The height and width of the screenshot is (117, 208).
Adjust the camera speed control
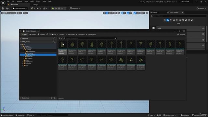[x=143, y=13]
